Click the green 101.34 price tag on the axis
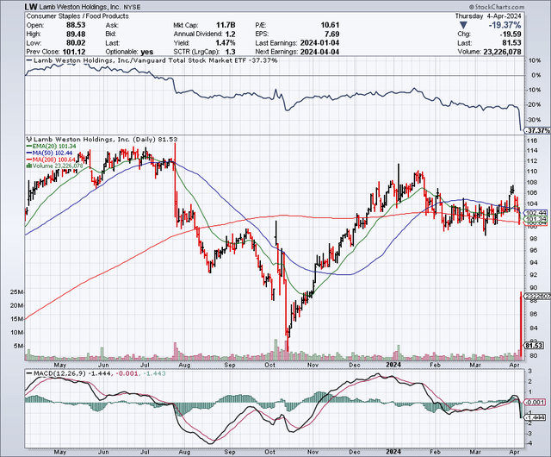 (x=536, y=219)
